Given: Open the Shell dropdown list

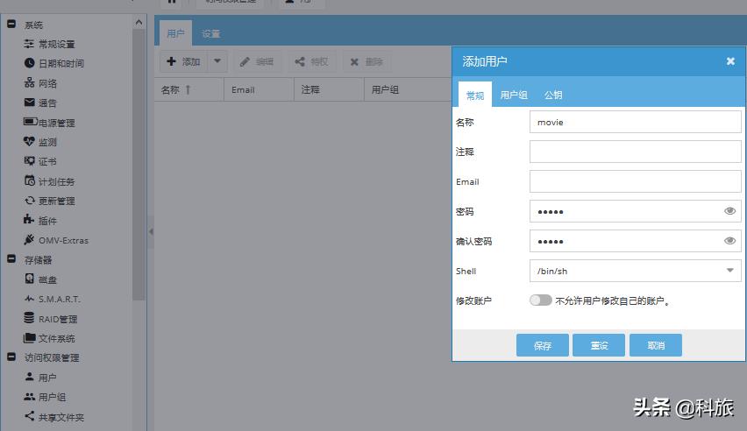Looking at the screenshot, I should coord(731,271).
